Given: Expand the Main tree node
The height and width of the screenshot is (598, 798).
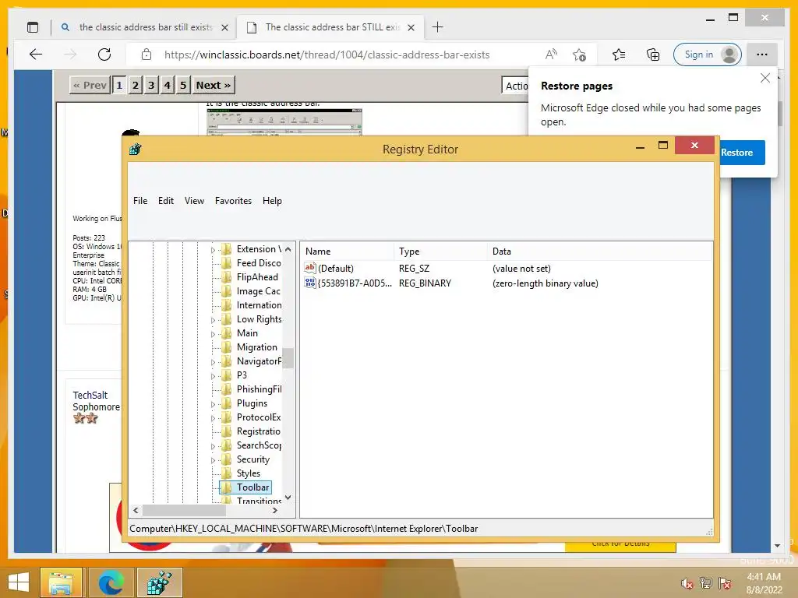Looking at the screenshot, I should coord(214,334).
